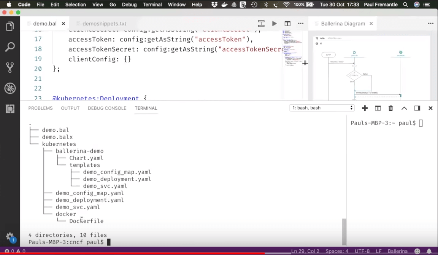Switch to the demo.bal editor tab
438x255 pixels.
tap(45, 24)
